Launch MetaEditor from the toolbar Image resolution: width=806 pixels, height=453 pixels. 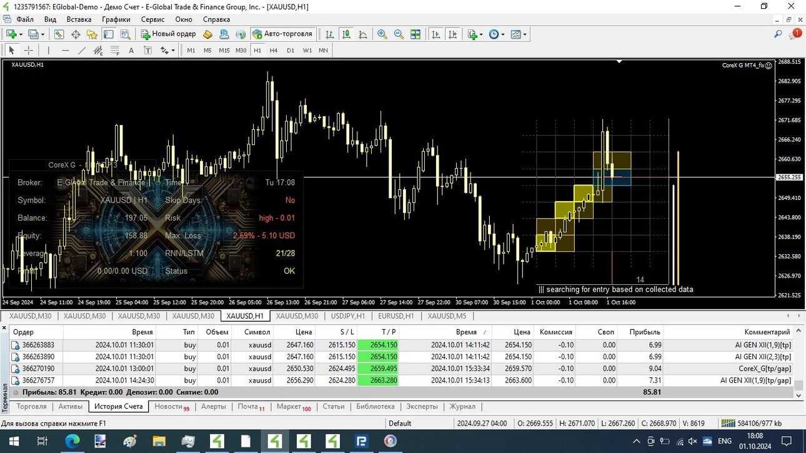tap(207, 34)
